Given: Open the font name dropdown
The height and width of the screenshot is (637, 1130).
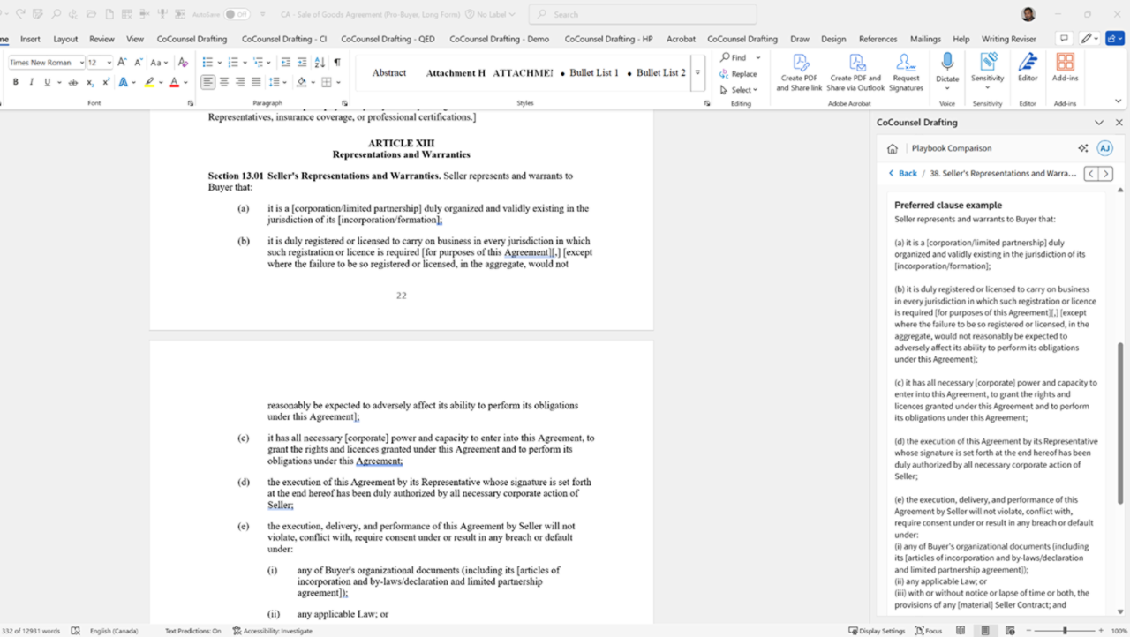Looking at the screenshot, I should click(x=81, y=63).
